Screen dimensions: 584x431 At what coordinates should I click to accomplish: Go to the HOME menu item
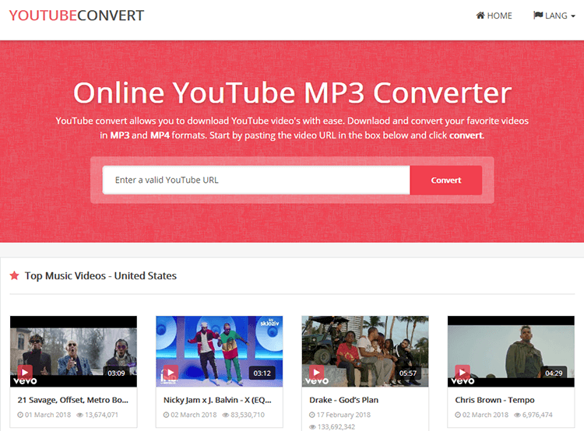point(494,16)
